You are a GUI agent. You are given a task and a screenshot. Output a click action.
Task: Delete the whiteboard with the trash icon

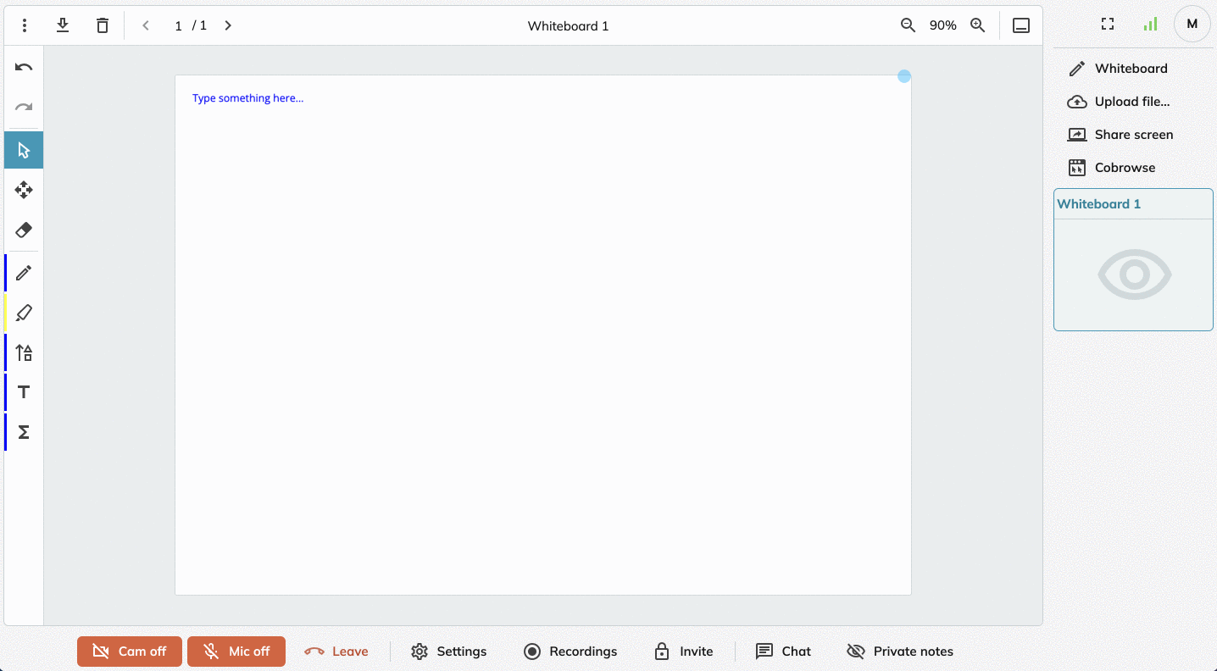[103, 25]
